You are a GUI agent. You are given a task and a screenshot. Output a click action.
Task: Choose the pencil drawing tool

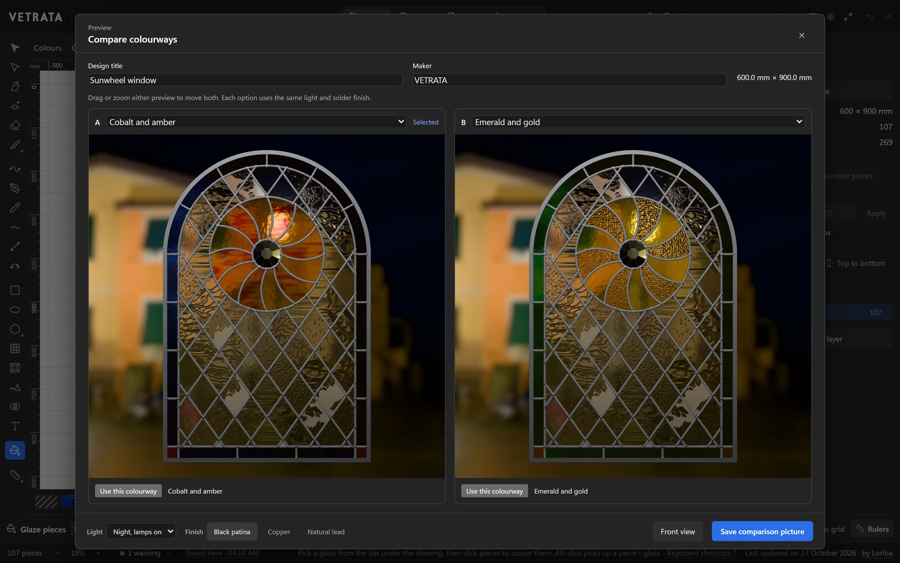click(15, 207)
